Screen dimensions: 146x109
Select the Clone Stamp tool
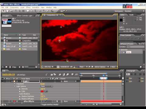tap(43, 11)
